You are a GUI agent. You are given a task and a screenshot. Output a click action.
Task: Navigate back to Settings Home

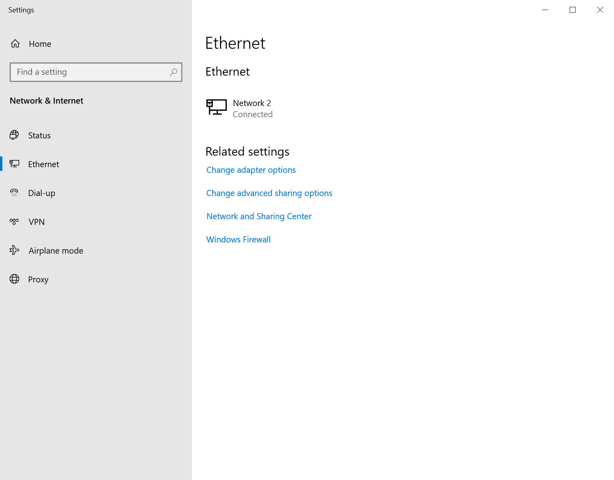(40, 44)
